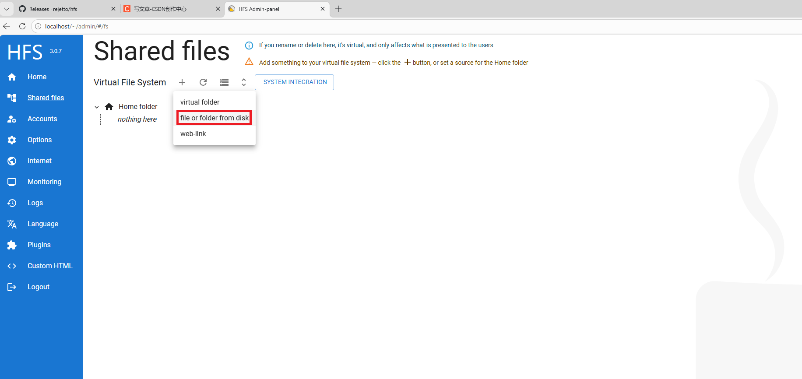Close the Releases rejetto/hfs tab
The height and width of the screenshot is (379, 802).
(x=113, y=9)
